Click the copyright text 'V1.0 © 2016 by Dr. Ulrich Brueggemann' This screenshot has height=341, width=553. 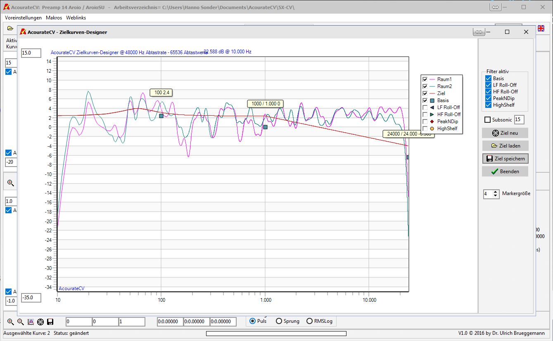pos(501,333)
